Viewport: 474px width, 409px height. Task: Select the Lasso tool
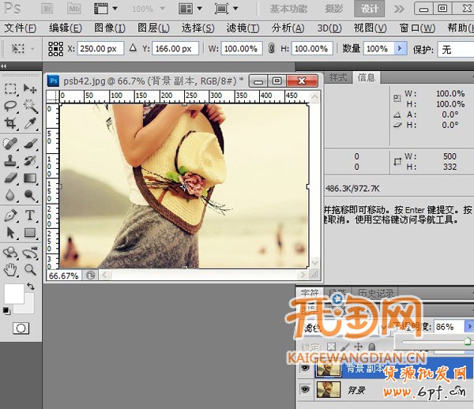(10, 106)
